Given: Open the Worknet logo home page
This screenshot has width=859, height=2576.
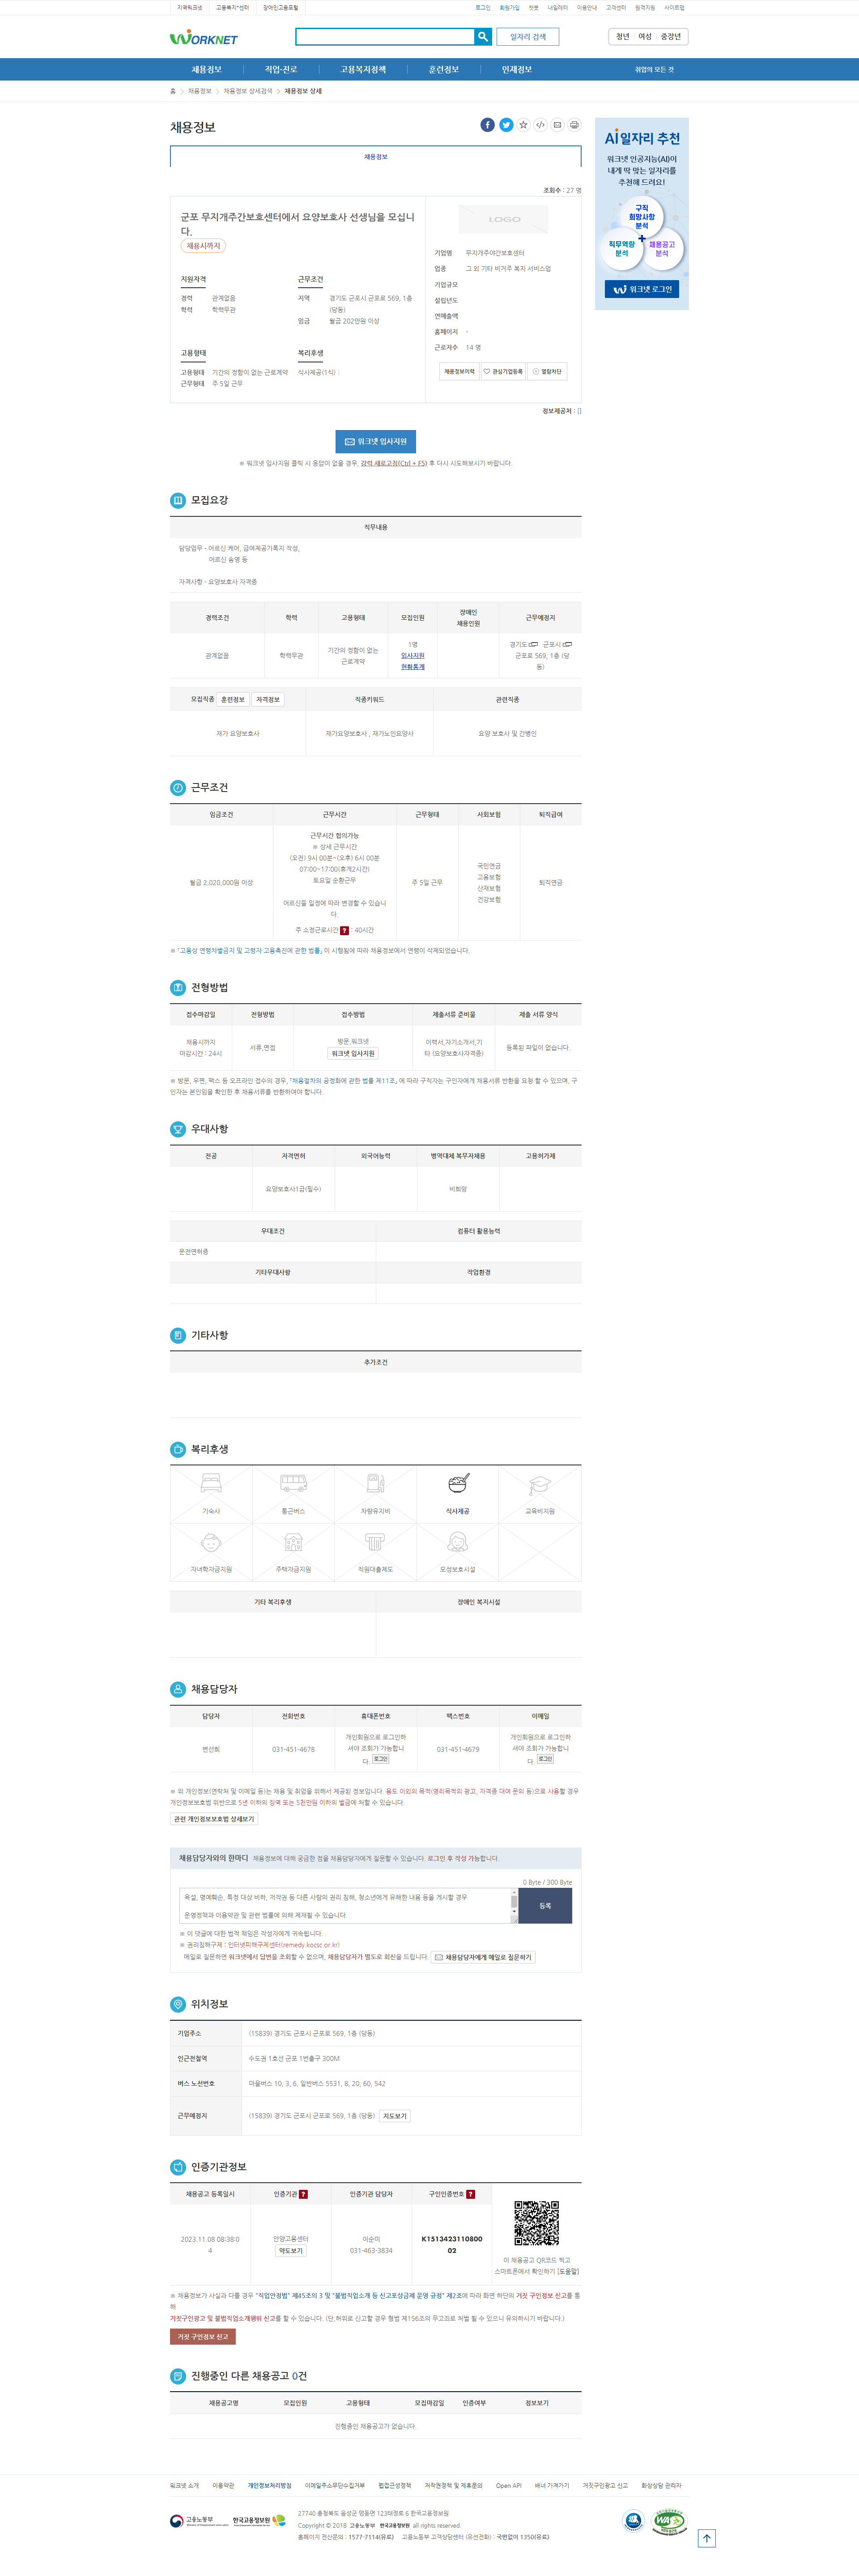Looking at the screenshot, I should point(204,38).
